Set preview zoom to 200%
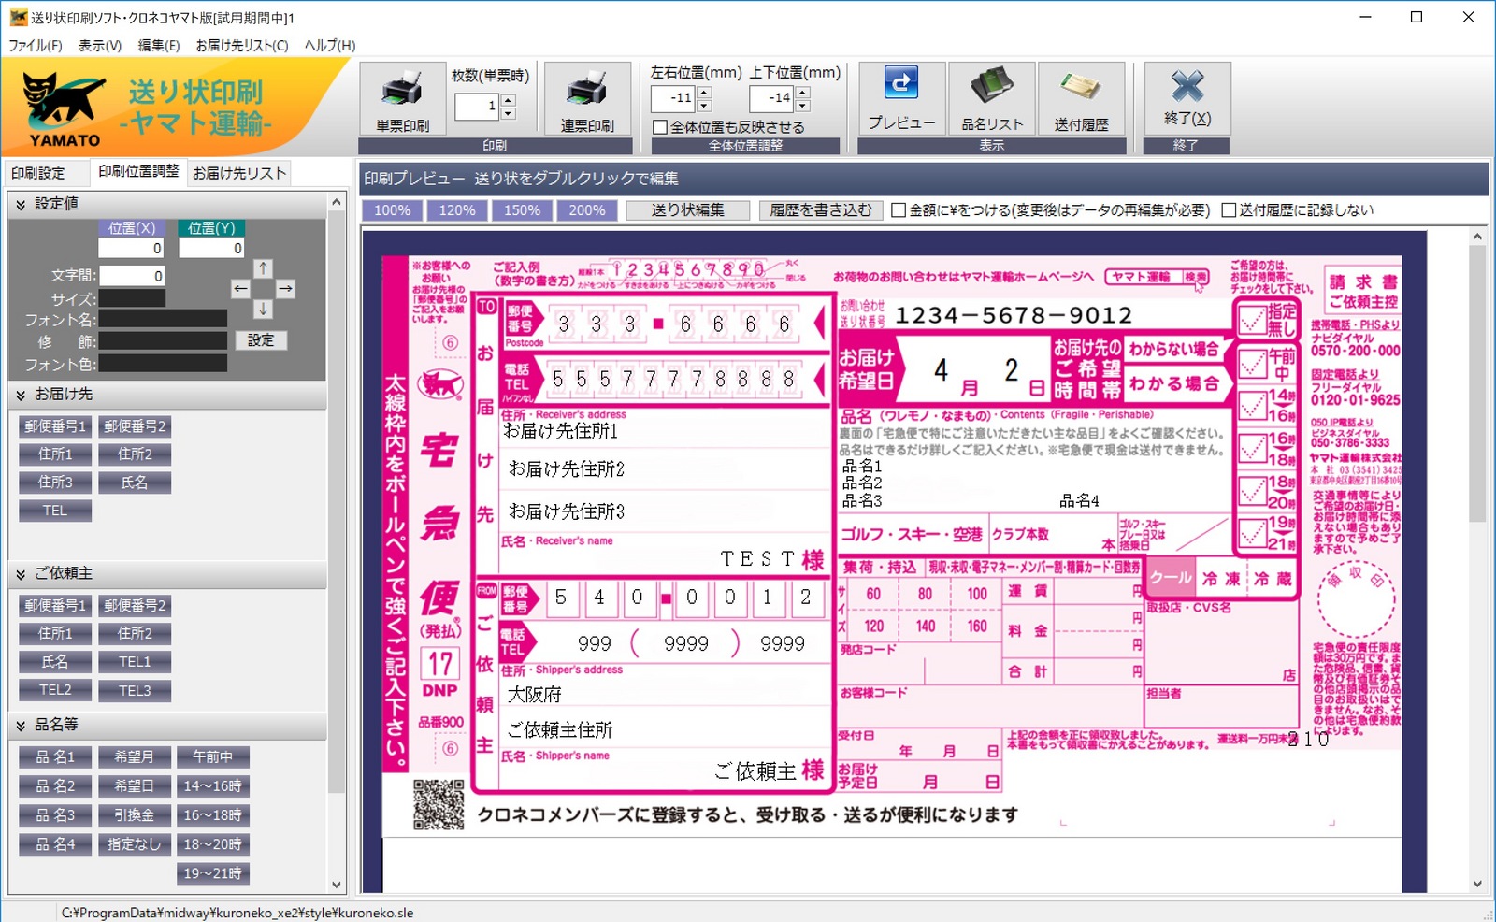The height and width of the screenshot is (922, 1496). [587, 210]
